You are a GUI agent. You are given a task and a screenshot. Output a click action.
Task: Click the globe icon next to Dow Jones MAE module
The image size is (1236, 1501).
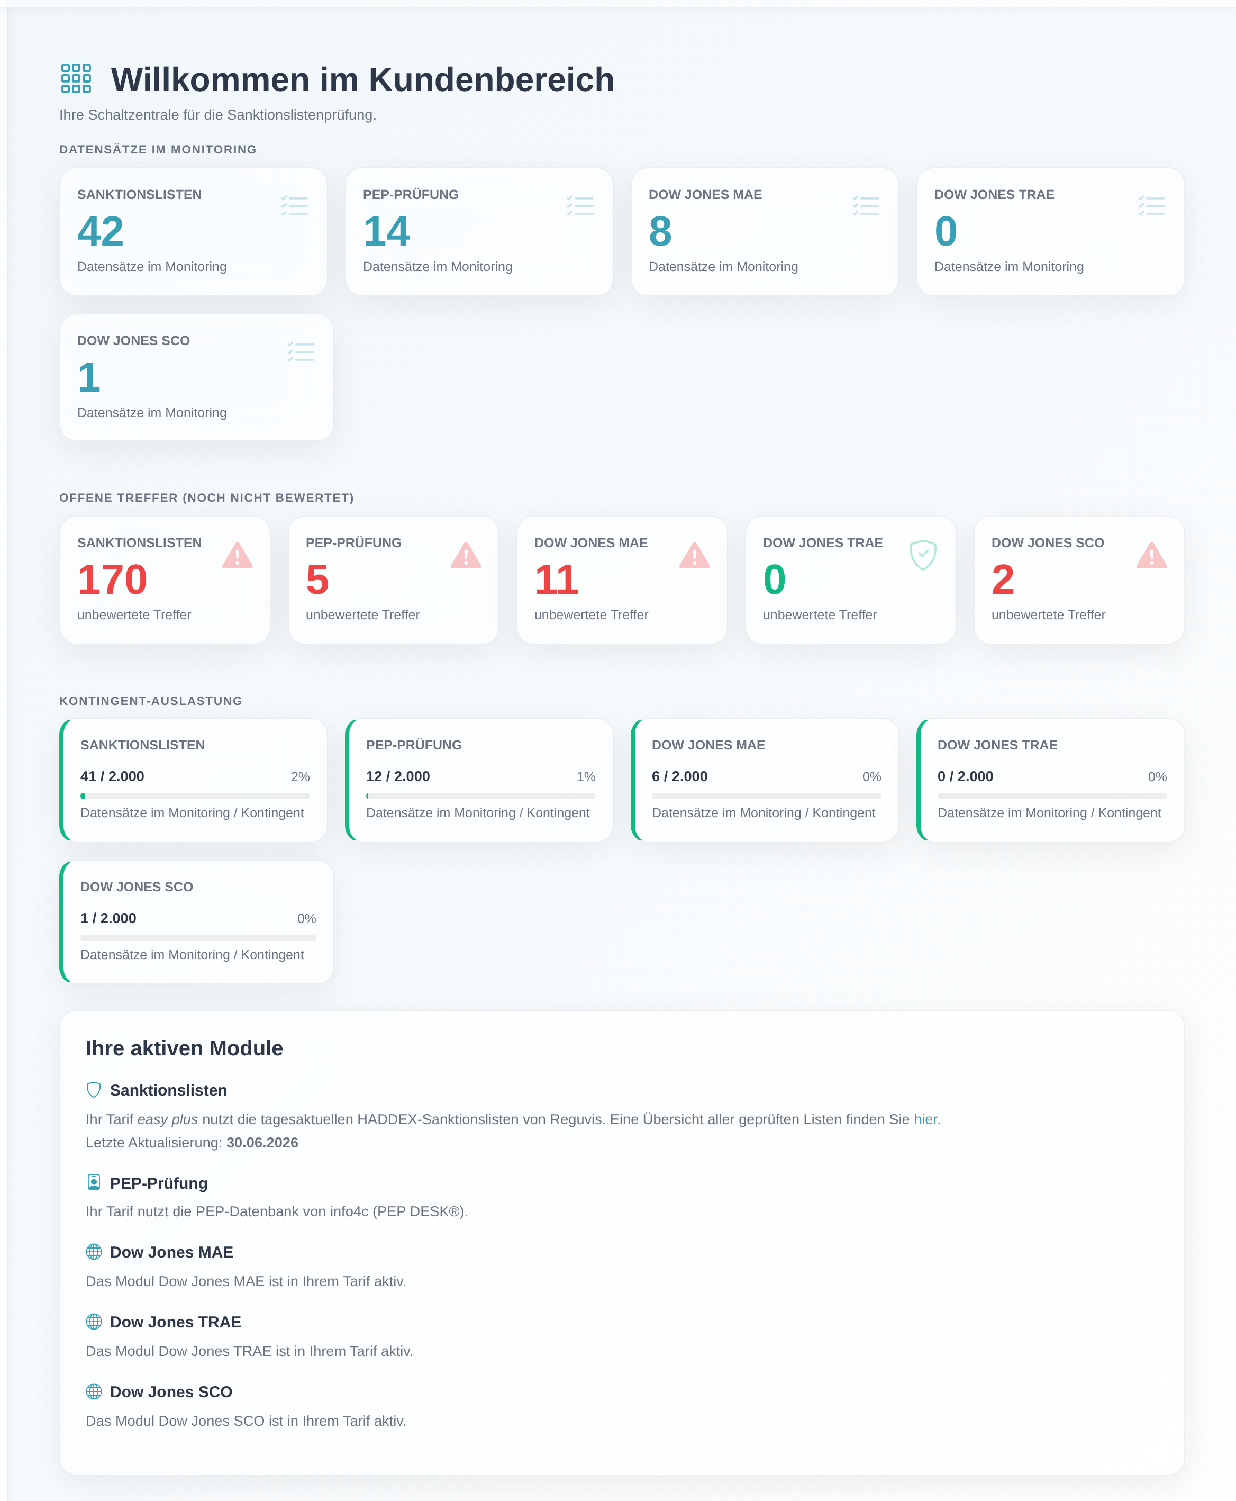click(x=93, y=1252)
